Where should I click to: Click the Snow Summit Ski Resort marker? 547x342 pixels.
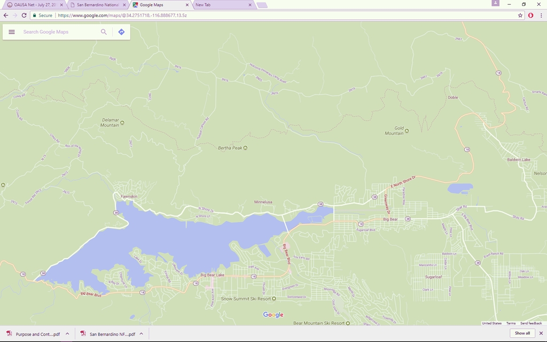(273, 299)
